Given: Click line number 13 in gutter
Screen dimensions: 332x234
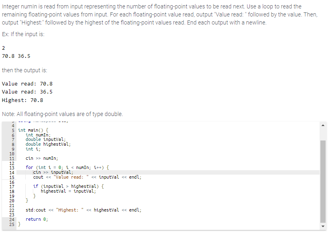Looking at the screenshot, I should pos(12,168).
